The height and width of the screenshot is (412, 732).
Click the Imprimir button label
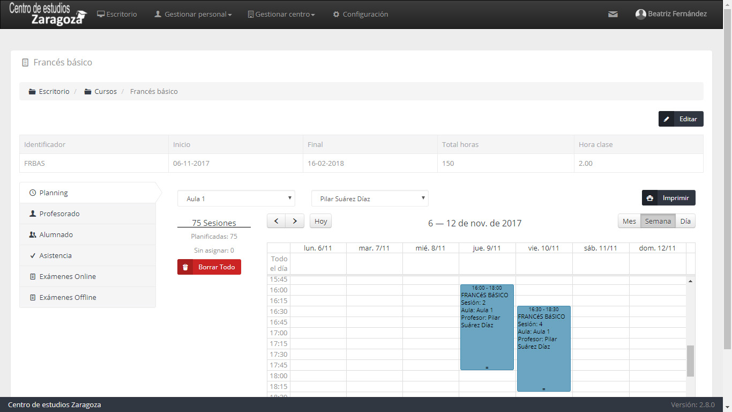[x=676, y=198]
